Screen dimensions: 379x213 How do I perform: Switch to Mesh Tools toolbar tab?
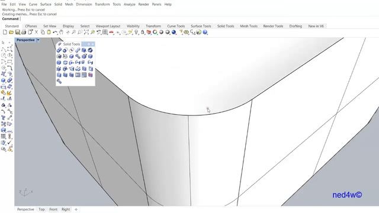click(249, 26)
